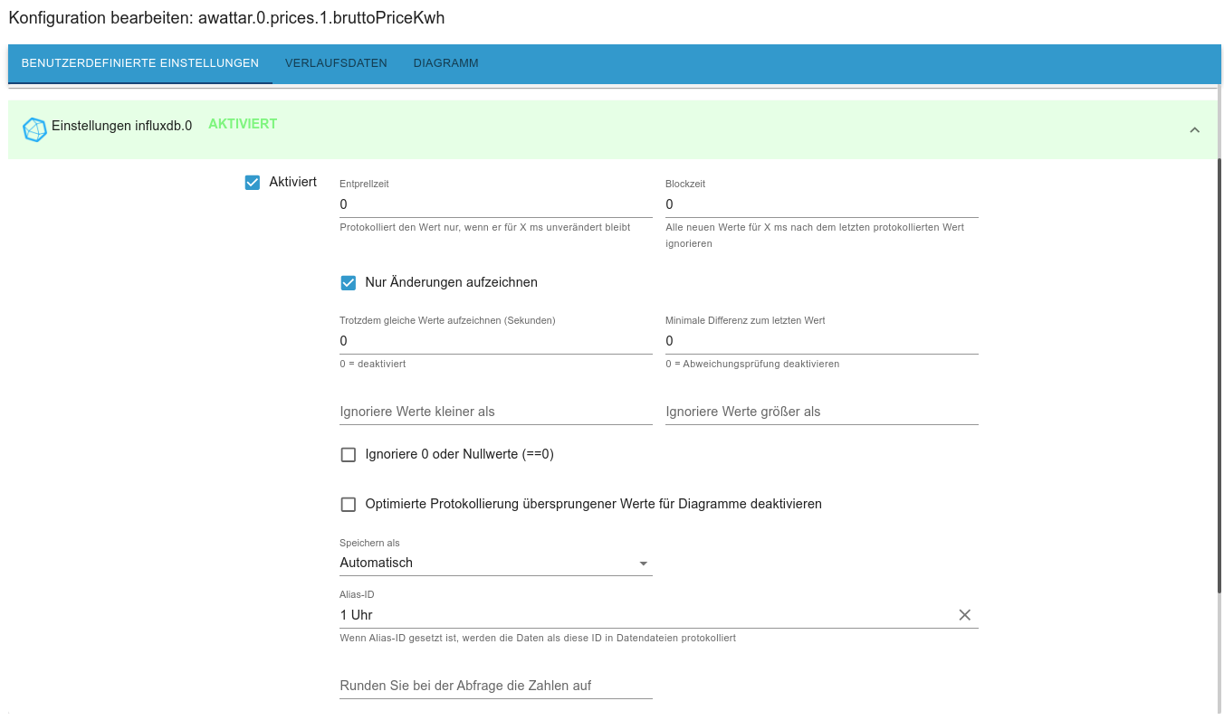Collapse the influxdb.0 settings panel chevron
Viewport: 1224px width, 720px height.
pyautogui.click(x=1194, y=129)
